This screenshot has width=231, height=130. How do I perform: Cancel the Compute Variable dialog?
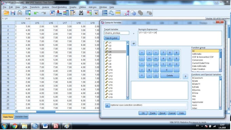pyautogui.click(x=172, y=113)
